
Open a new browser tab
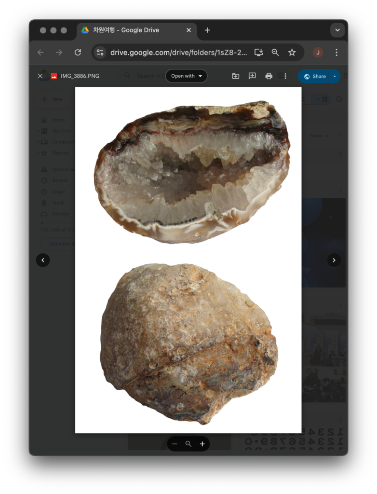[207, 30]
